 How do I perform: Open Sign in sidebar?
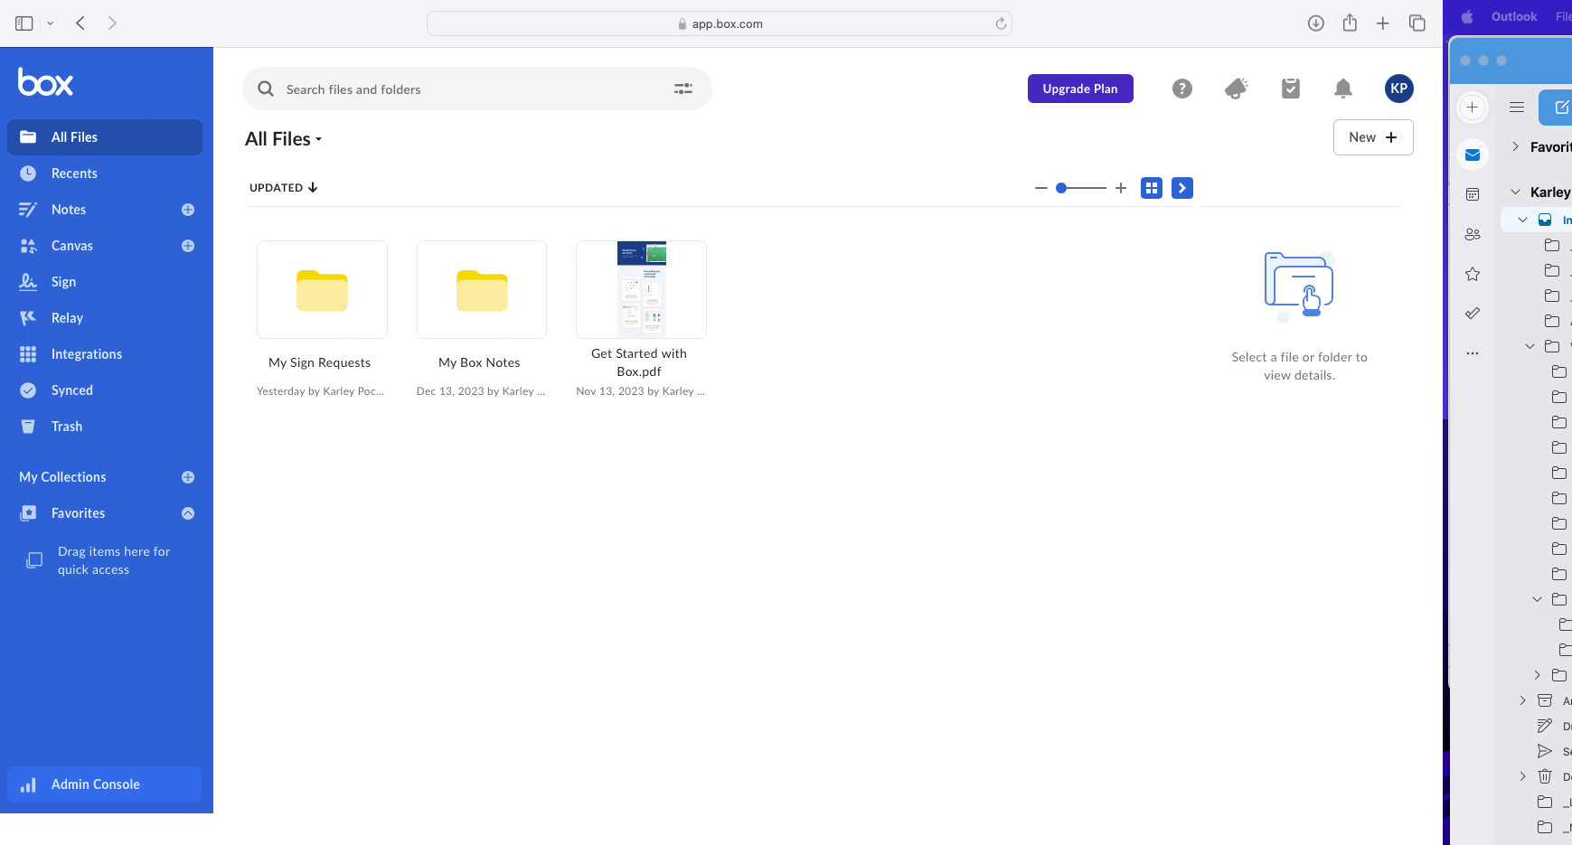tap(105, 282)
